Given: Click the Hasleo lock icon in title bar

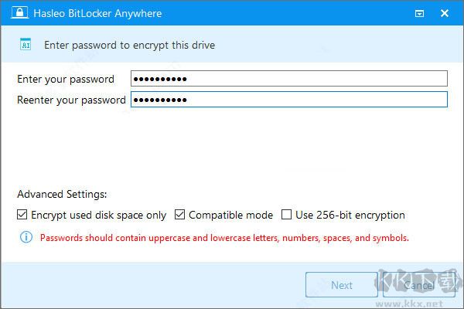Looking at the screenshot, I should pyautogui.click(x=13, y=13).
